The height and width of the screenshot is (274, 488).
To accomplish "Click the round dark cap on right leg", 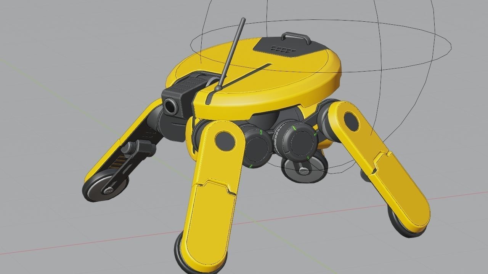I will pos(351,122).
